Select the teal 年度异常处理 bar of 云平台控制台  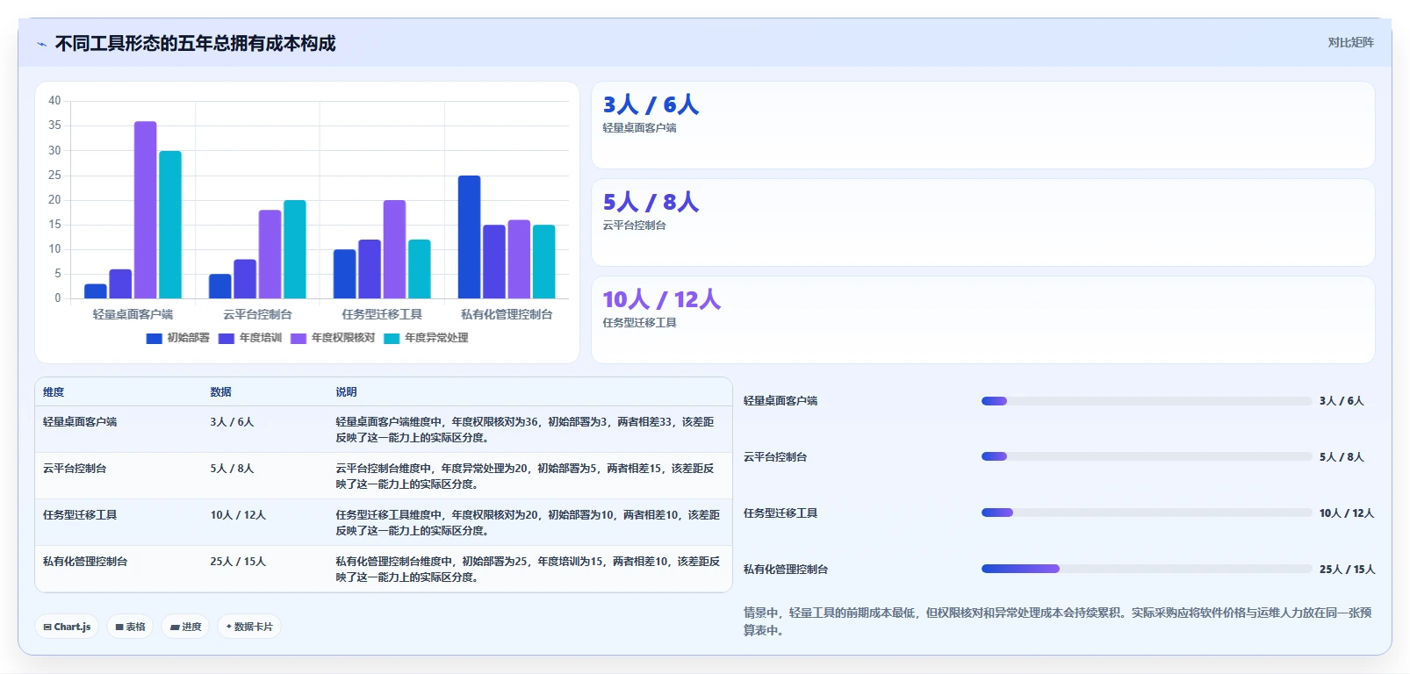point(295,249)
